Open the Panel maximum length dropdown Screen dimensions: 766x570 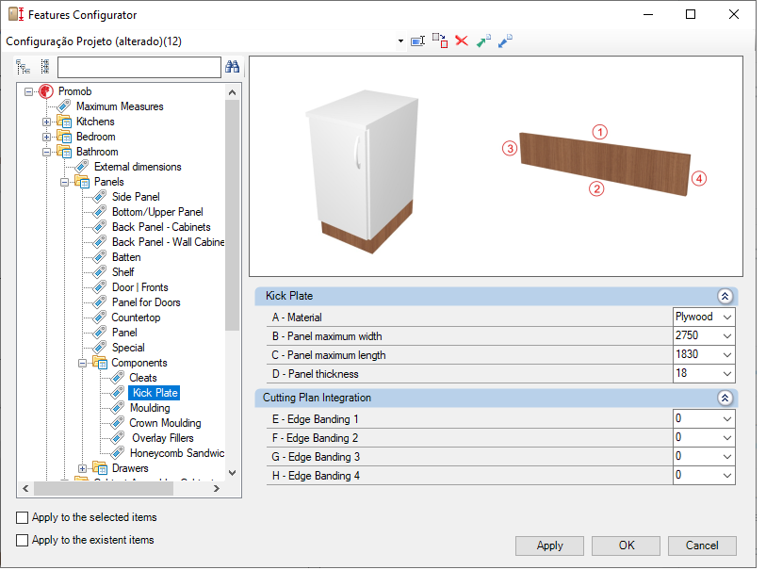click(727, 354)
